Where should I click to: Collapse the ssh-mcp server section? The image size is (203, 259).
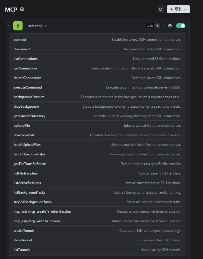(9, 26)
